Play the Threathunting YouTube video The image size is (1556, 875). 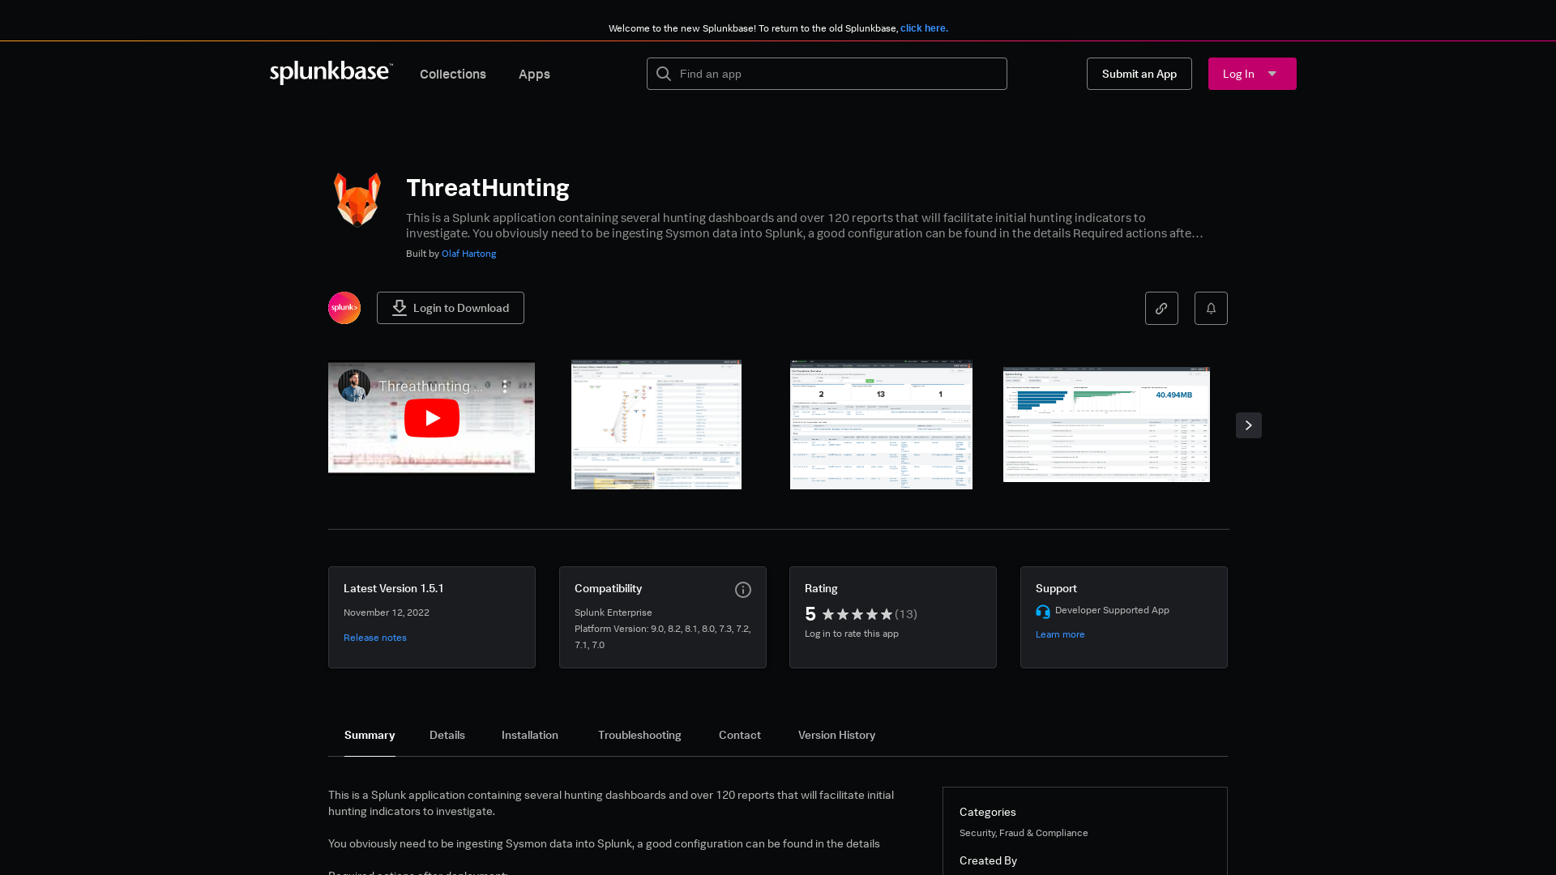coord(431,418)
